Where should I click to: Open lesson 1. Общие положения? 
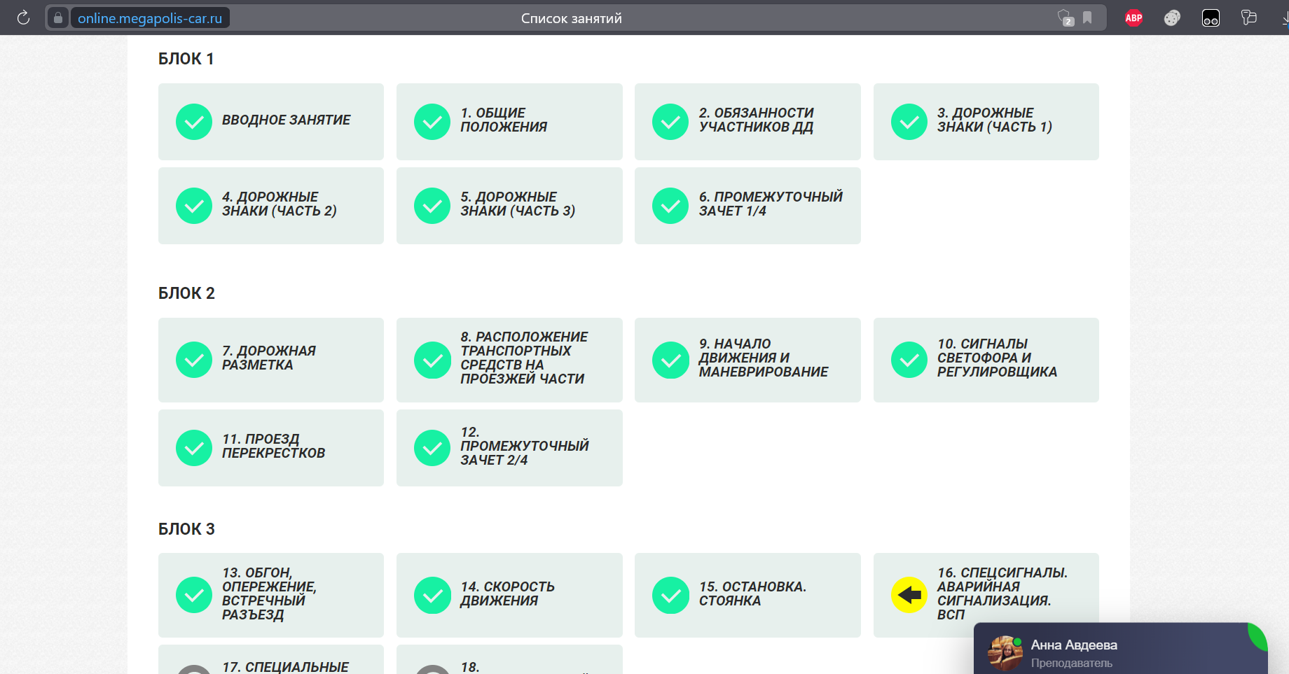pyautogui.click(x=509, y=121)
